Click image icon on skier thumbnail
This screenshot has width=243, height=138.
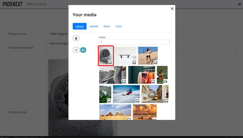pos(137,101)
